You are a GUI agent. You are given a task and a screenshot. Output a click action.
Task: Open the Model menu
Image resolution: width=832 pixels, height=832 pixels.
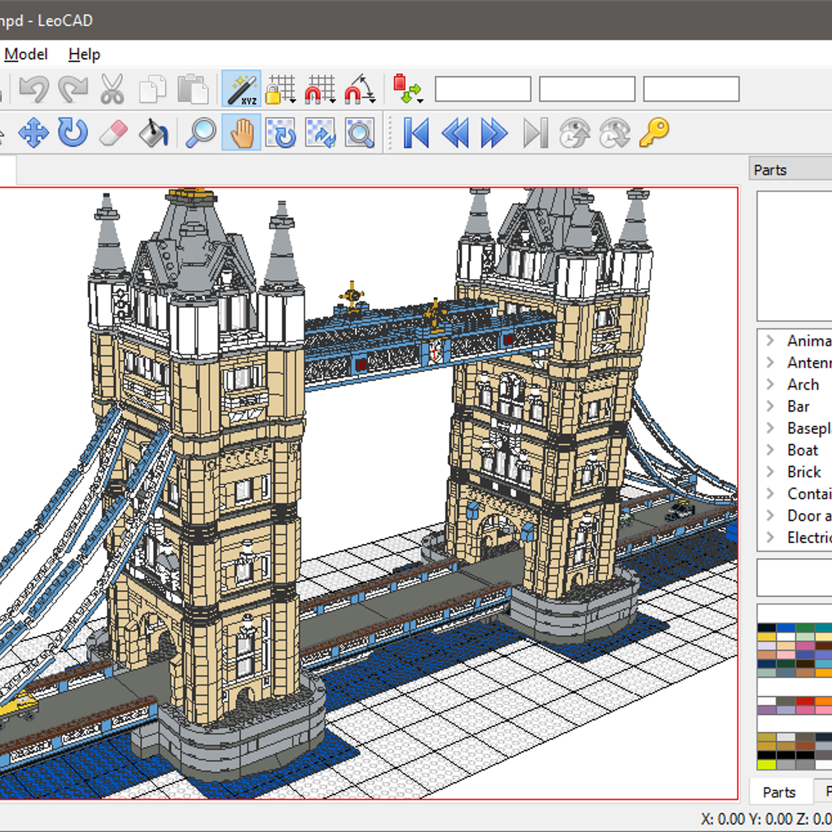click(26, 54)
